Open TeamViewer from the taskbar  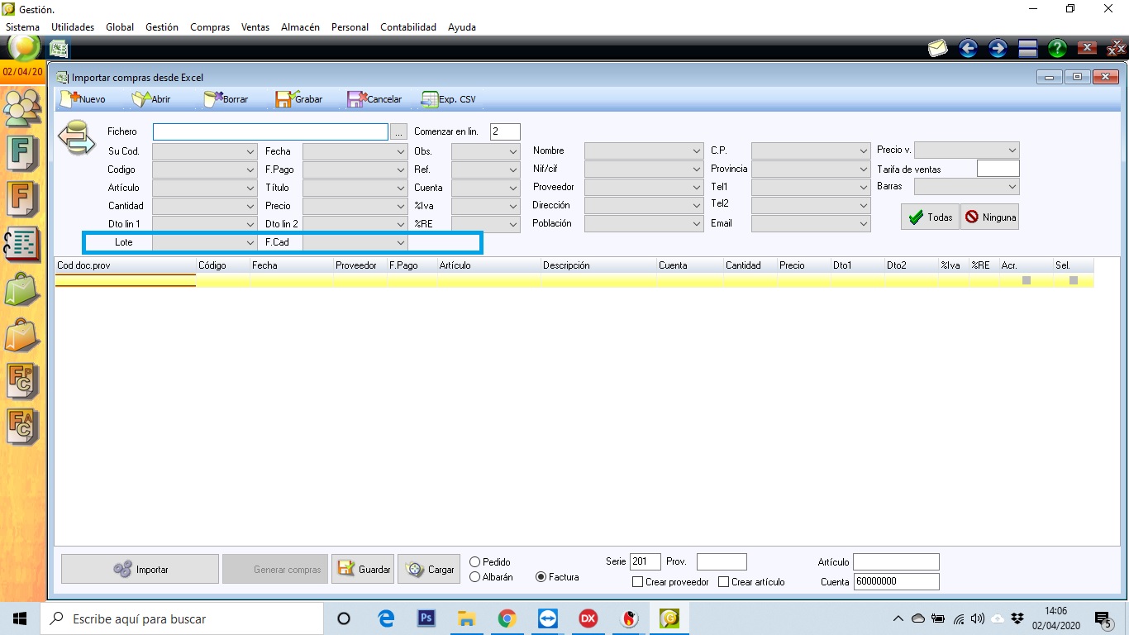point(548,618)
